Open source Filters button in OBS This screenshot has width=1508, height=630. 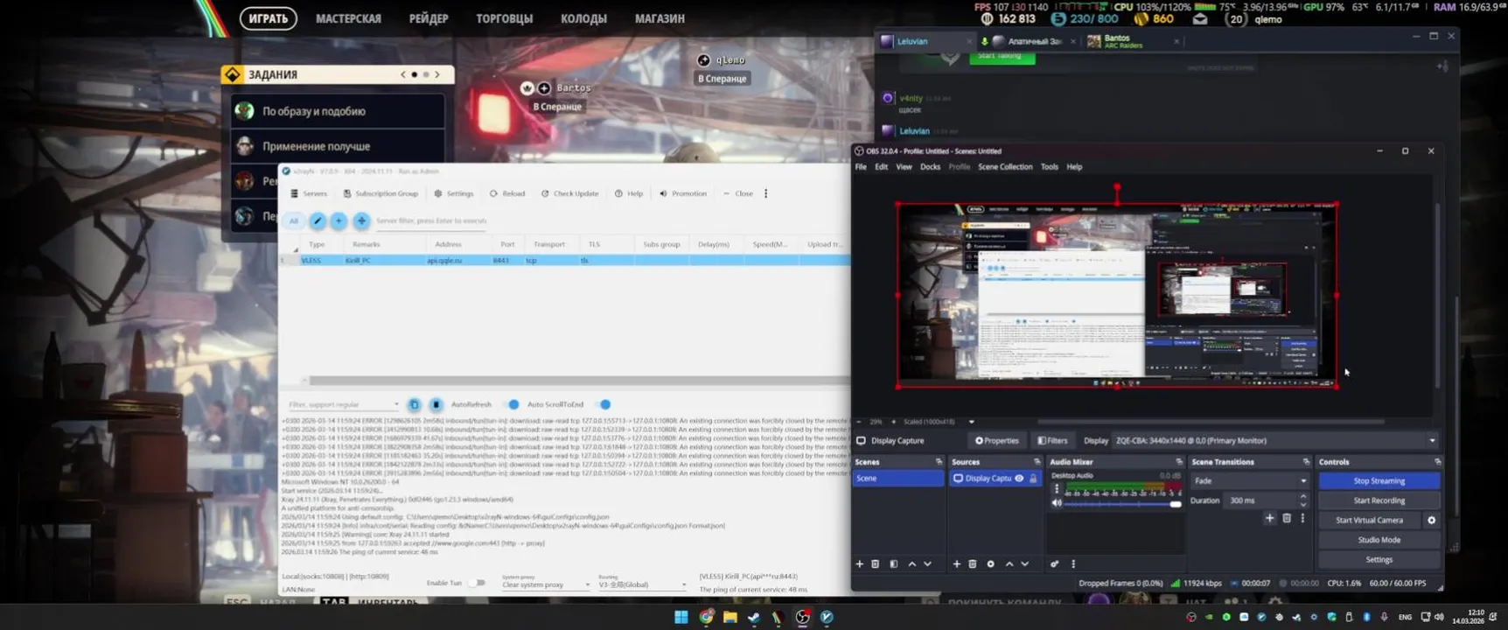[x=1052, y=441]
